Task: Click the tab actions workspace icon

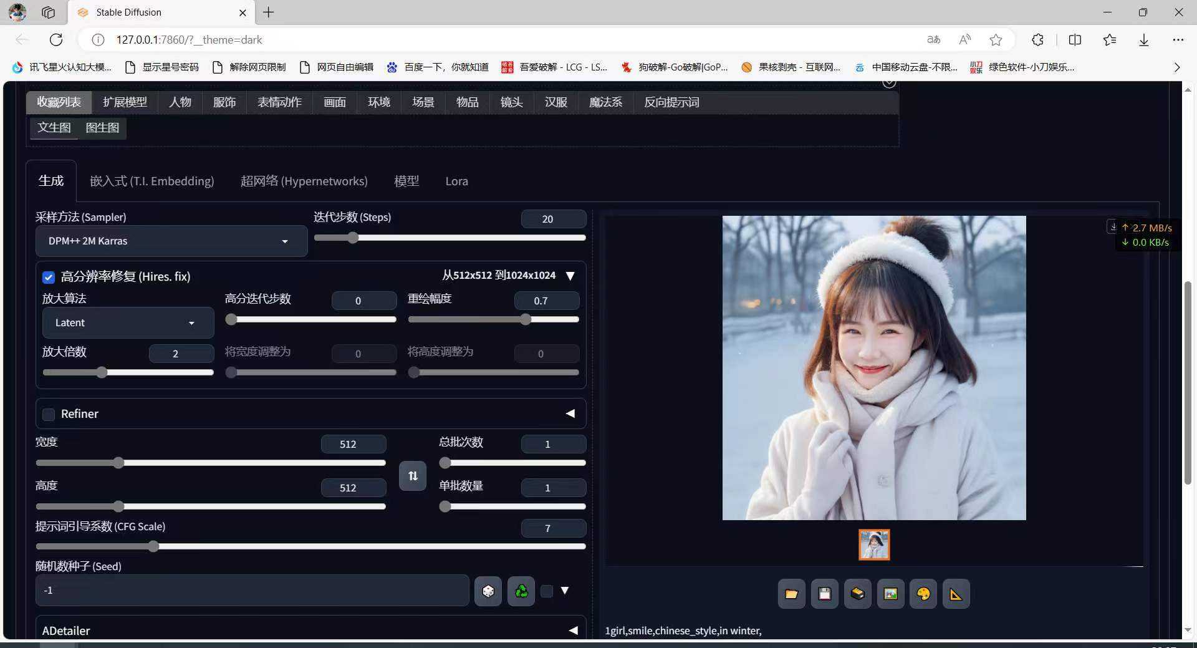Action: (x=48, y=12)
